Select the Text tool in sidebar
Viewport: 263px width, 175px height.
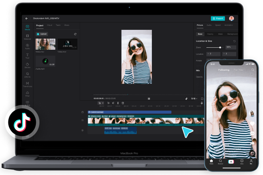pos(27,56)
